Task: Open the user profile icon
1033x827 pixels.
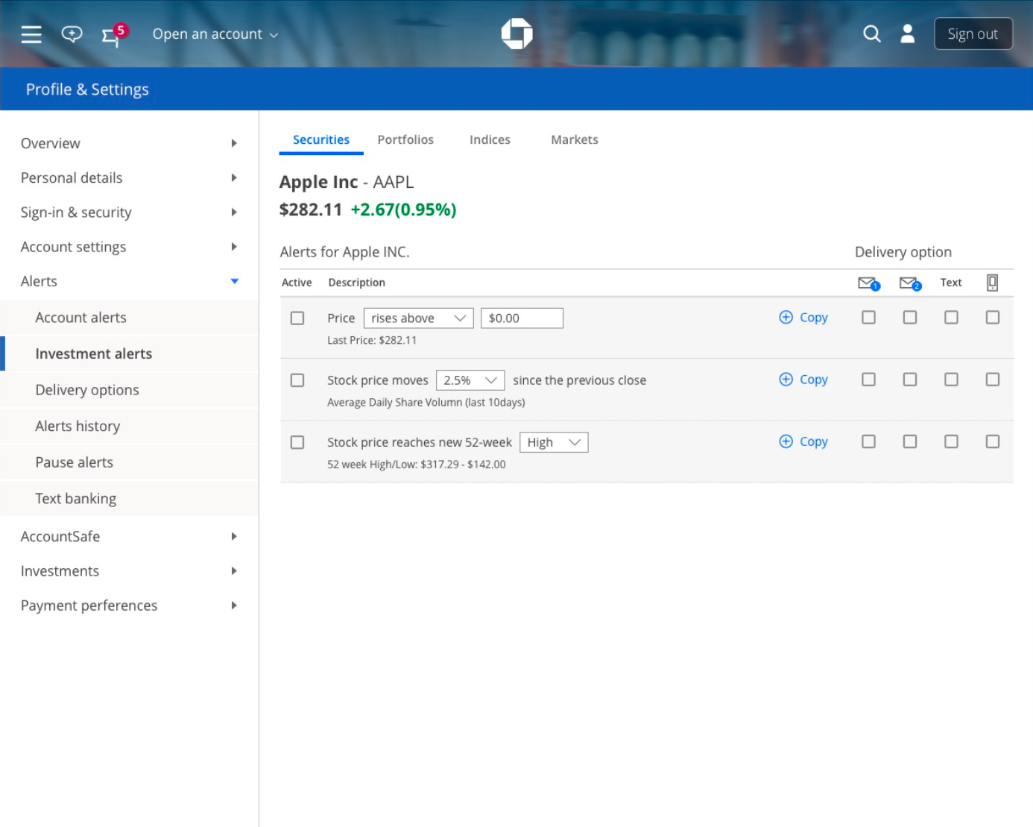Action: point(907,34)
